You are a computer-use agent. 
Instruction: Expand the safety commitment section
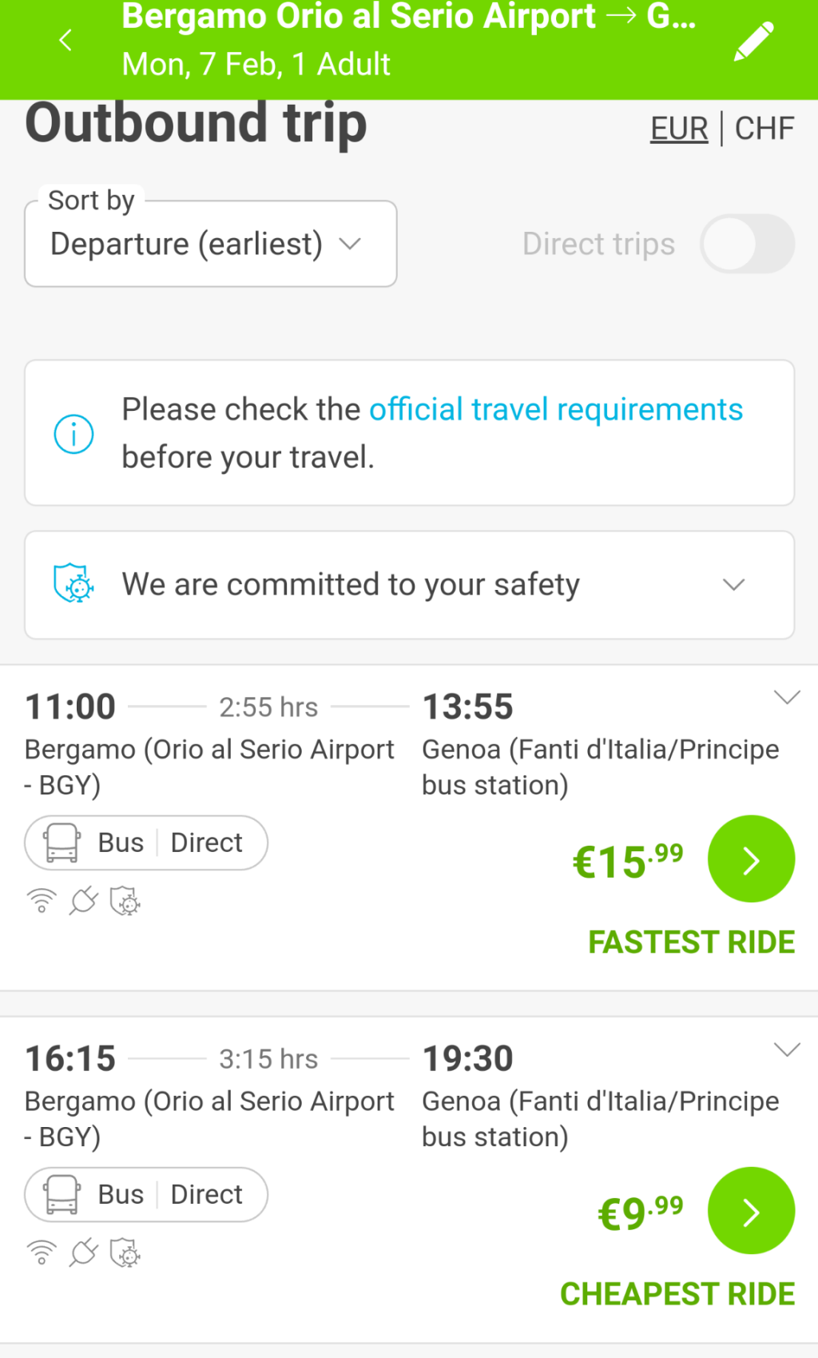tap(733, 585)
